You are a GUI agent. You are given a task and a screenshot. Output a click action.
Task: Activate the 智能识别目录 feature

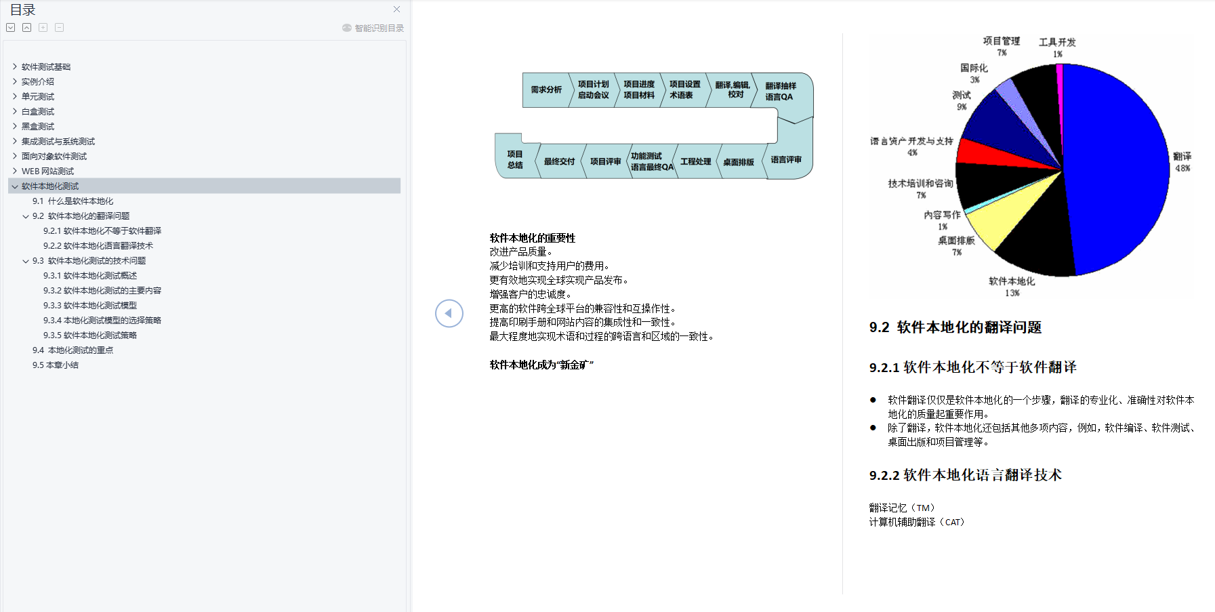(x=377, y=28)
